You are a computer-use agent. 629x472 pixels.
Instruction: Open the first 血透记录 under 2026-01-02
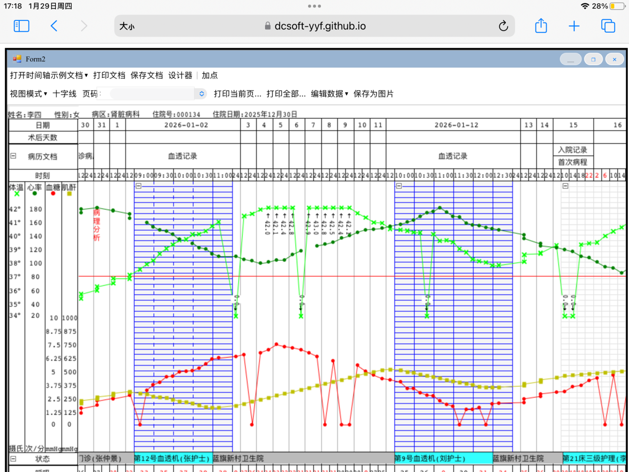(183, 156)
